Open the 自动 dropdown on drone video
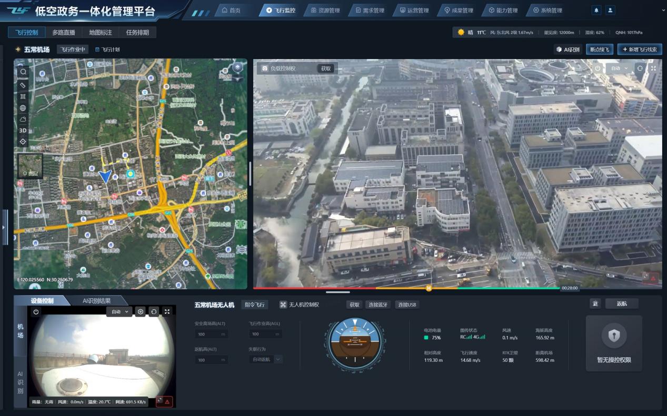The height and width of the screenshot is (416, 667). (619, 68)
